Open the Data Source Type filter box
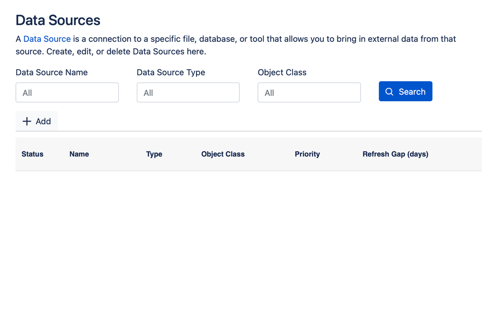 point(188,92)
